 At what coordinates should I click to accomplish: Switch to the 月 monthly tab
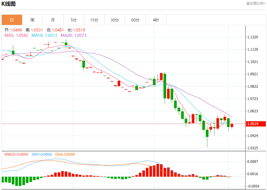point(53,20)
